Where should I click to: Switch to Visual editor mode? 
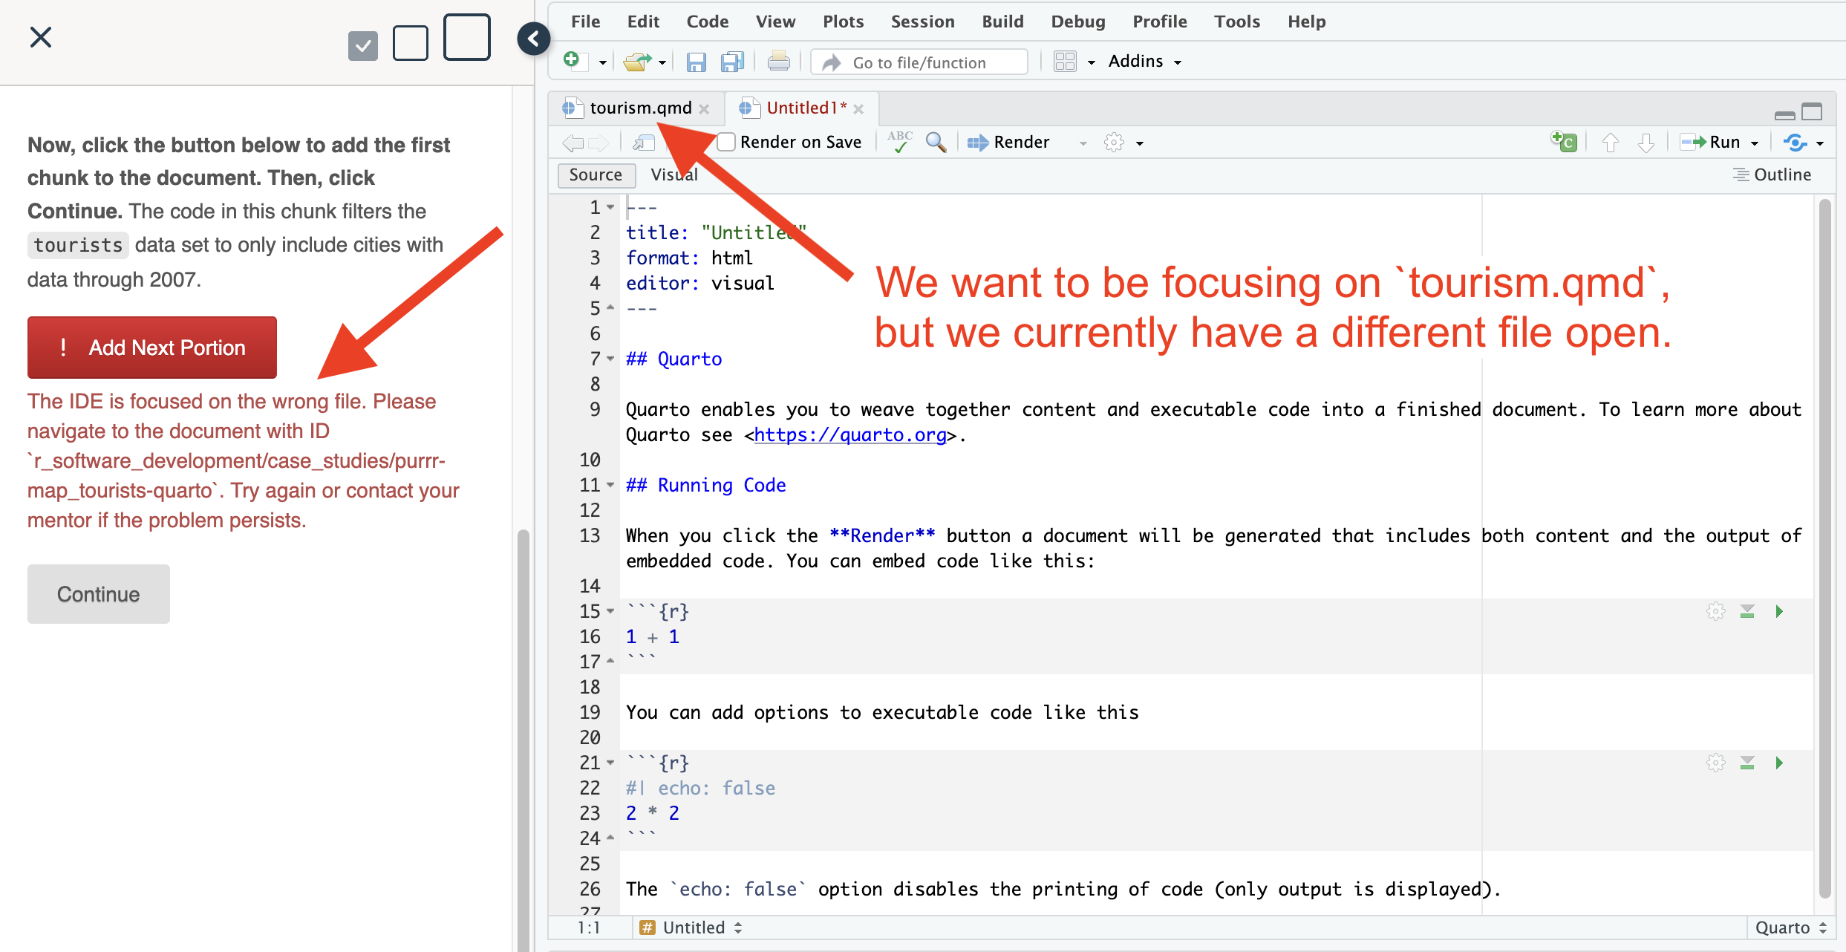click(x=674, y=175)
